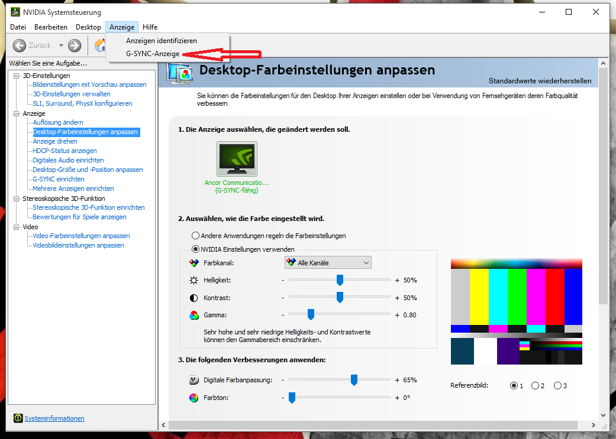Click horizontal scrollbar left arrow
Viewport: 616px width, 439px height.
click(x=163, y=425)
